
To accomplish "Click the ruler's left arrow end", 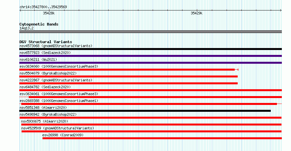I will (x=20, y=10).
